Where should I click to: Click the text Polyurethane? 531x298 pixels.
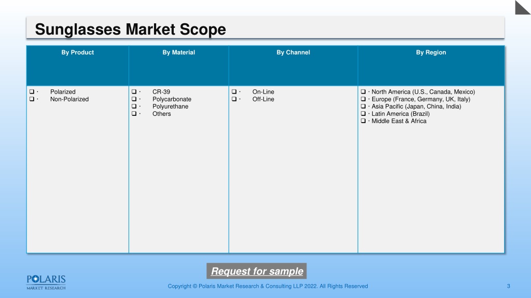pos(170,107)
